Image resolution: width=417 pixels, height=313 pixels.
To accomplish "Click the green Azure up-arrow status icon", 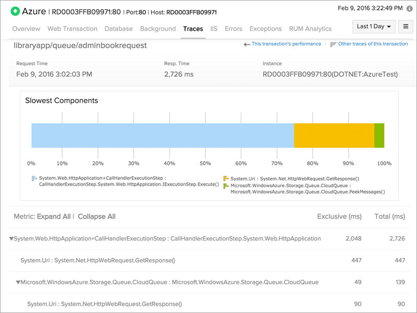I will tap(15, 11).
